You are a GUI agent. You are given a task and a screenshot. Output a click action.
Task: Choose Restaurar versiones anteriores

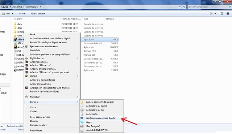(x=44, y=91)
